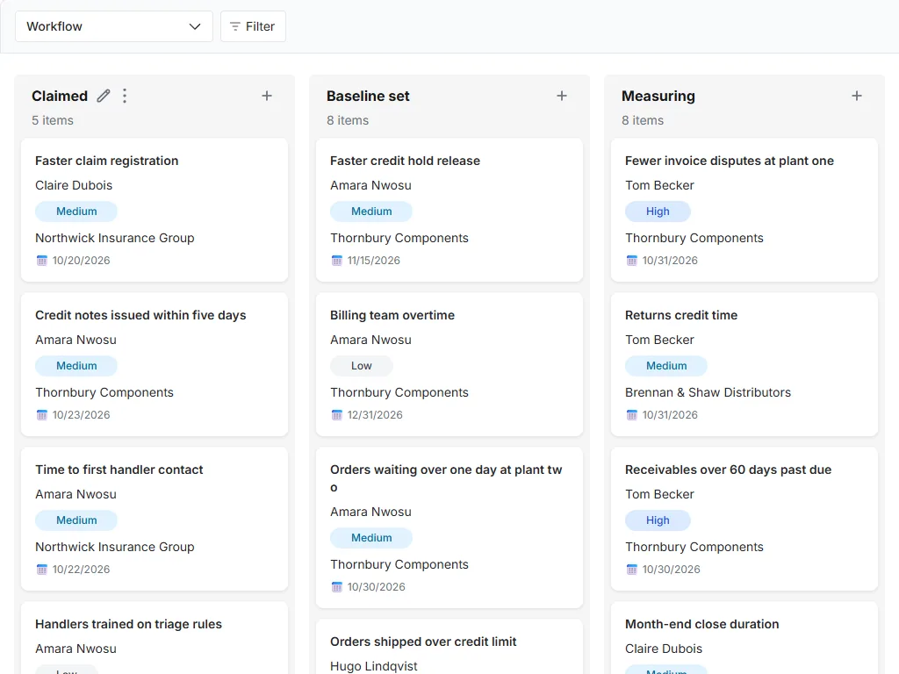Click Medium badge on Faster credit hold release
Image resolution: width=899 pixels, height=674 pixels.
(x=371, y=212)
